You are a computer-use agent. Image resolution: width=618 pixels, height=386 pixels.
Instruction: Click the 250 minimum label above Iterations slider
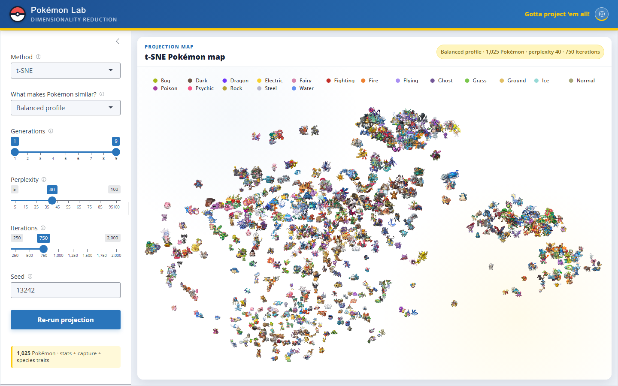click(17, 238)
